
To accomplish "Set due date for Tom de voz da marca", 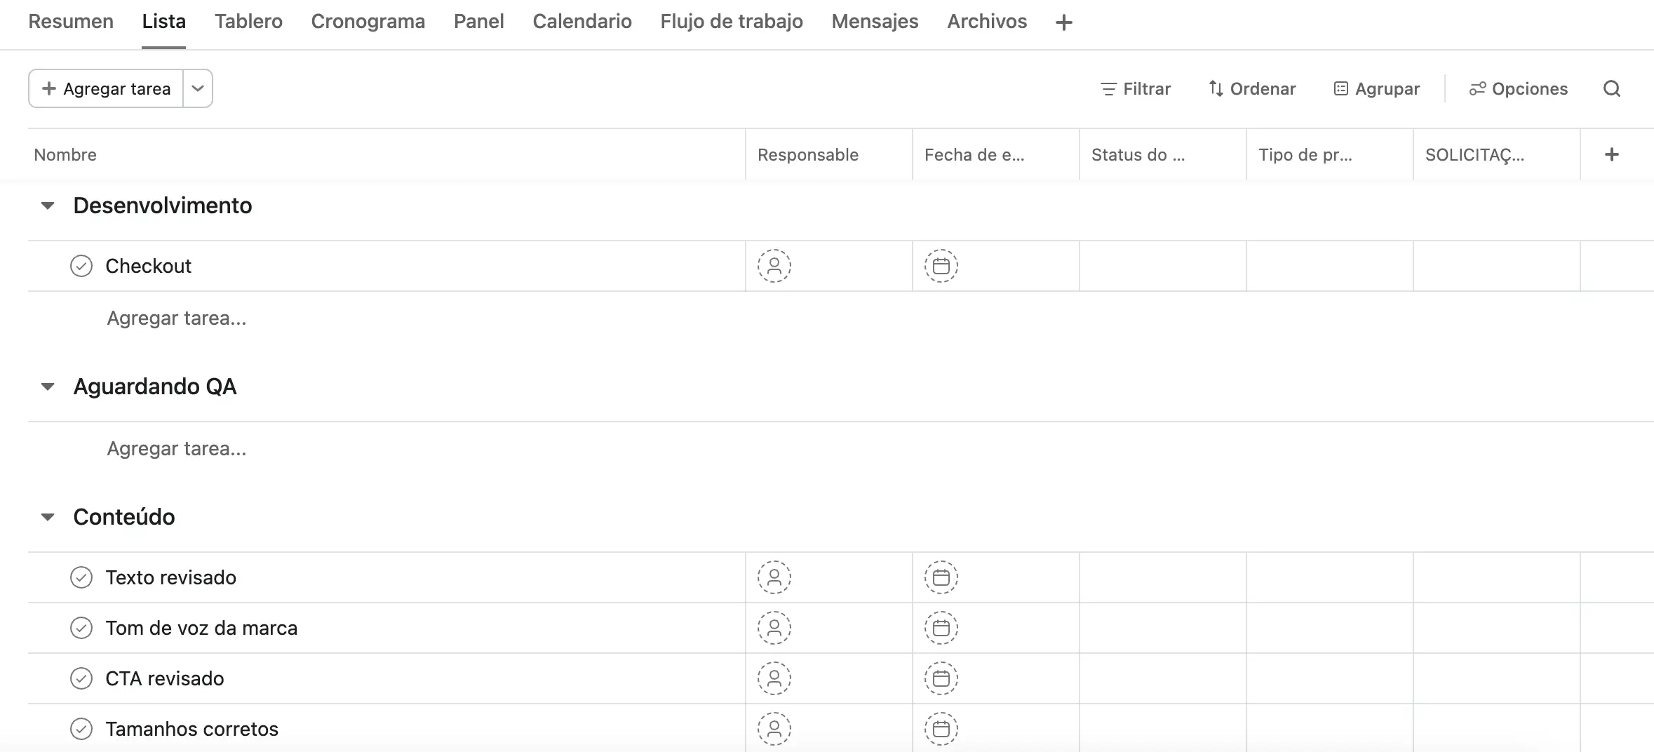I will tap(941, 629).
